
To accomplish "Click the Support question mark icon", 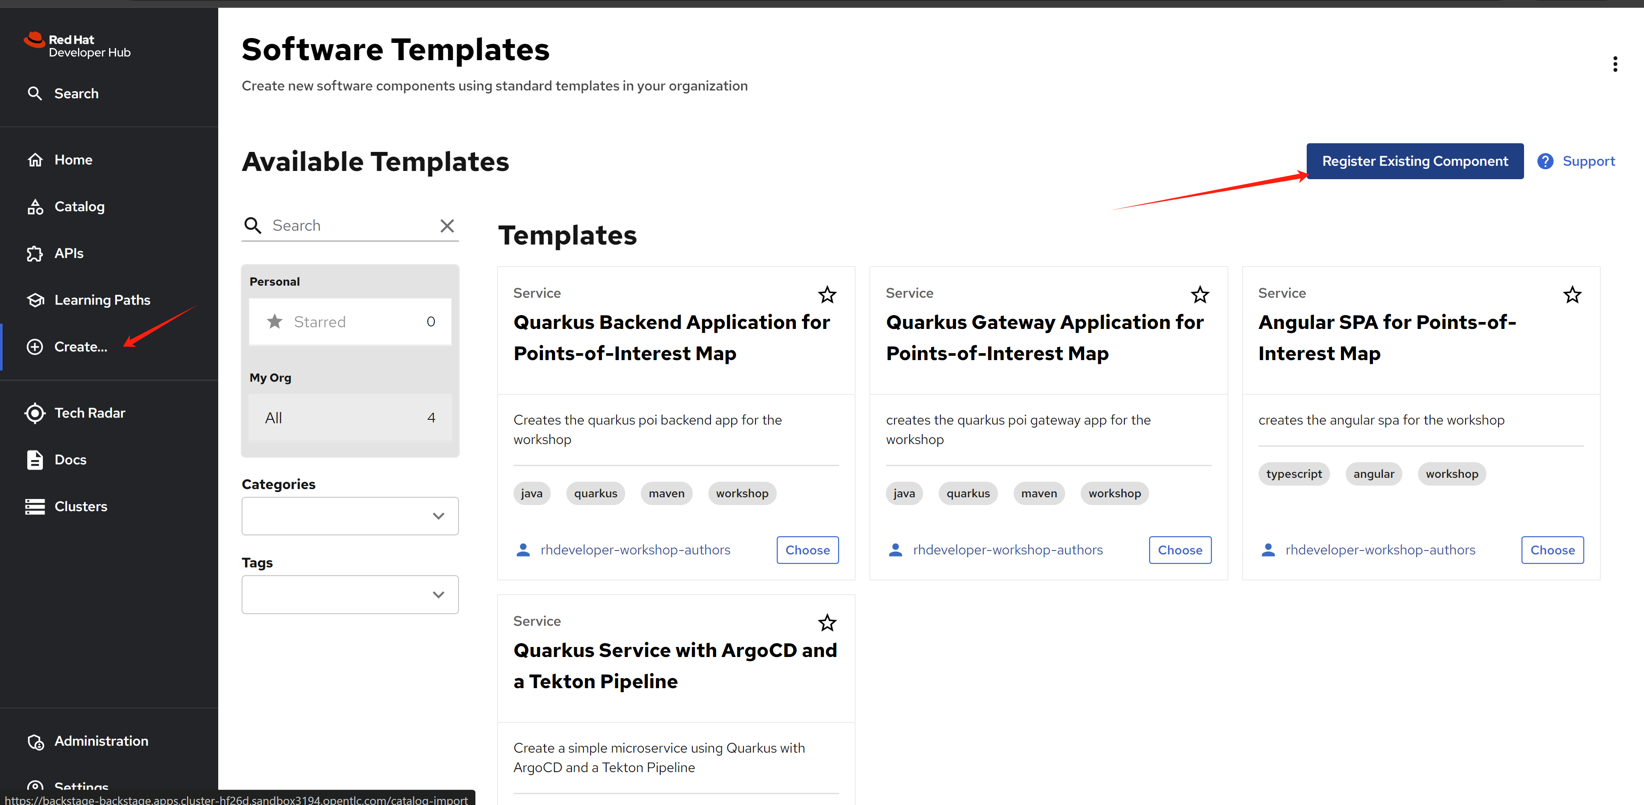I will [1545, 161].
